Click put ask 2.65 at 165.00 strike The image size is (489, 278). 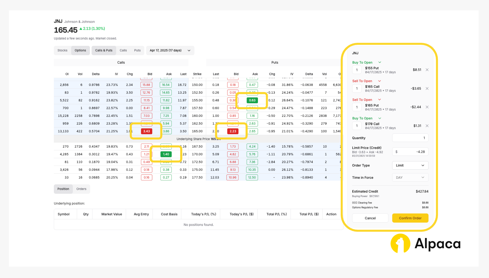click(252, 131)
